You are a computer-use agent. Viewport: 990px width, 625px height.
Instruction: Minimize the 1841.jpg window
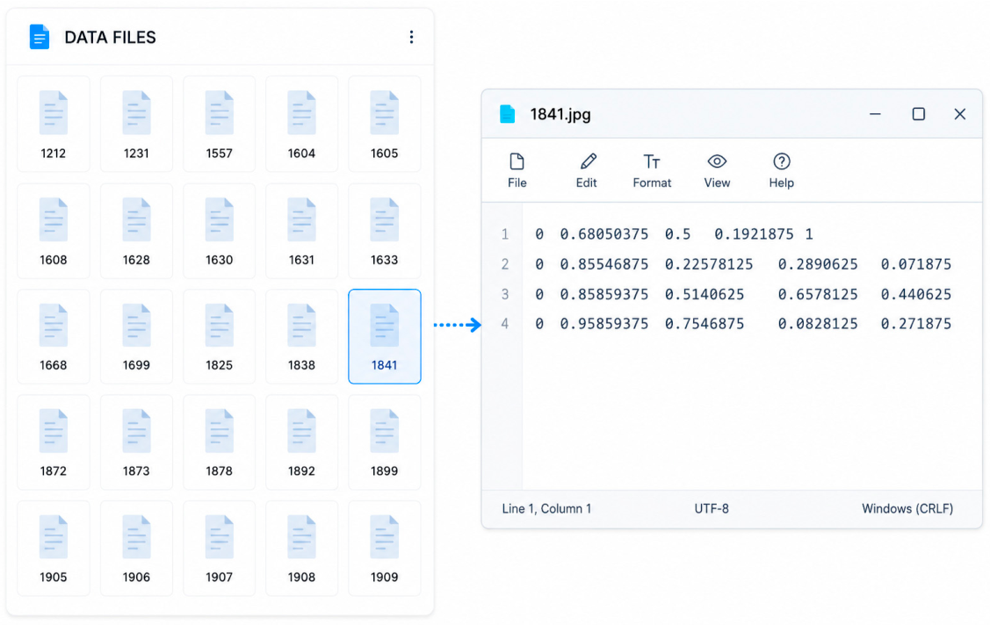click(x=875, y=114)
